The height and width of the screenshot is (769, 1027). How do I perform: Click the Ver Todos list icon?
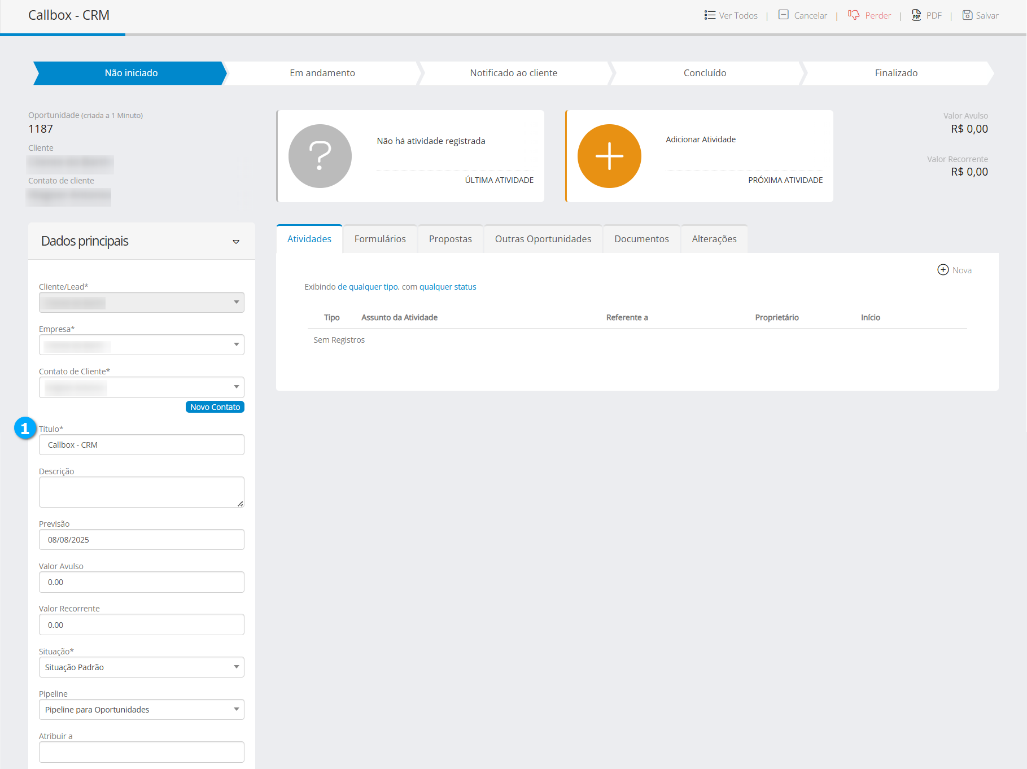[710, 15]
